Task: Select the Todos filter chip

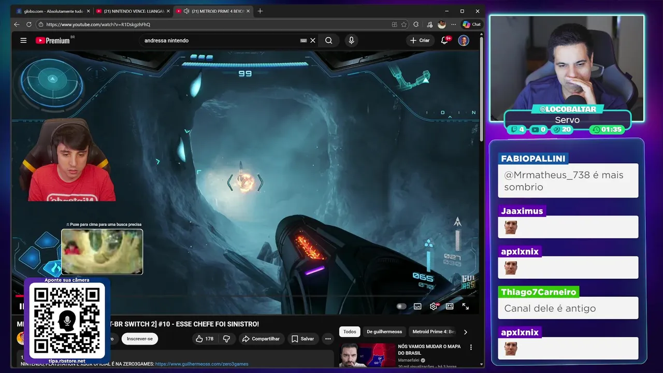Action: coord(350,332)
